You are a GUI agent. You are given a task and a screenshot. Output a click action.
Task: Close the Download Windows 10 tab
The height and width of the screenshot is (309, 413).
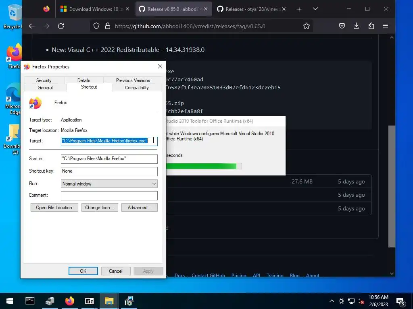click(127, 9)
